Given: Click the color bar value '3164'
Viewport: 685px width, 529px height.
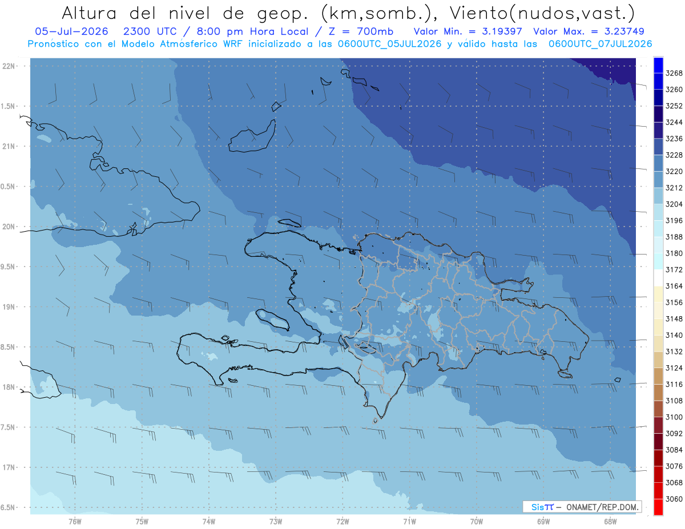Looking at the screenshot, I should [x=674, y=286].
